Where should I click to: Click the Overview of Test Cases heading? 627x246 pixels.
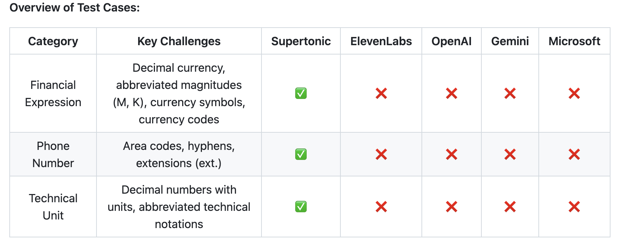75,8
